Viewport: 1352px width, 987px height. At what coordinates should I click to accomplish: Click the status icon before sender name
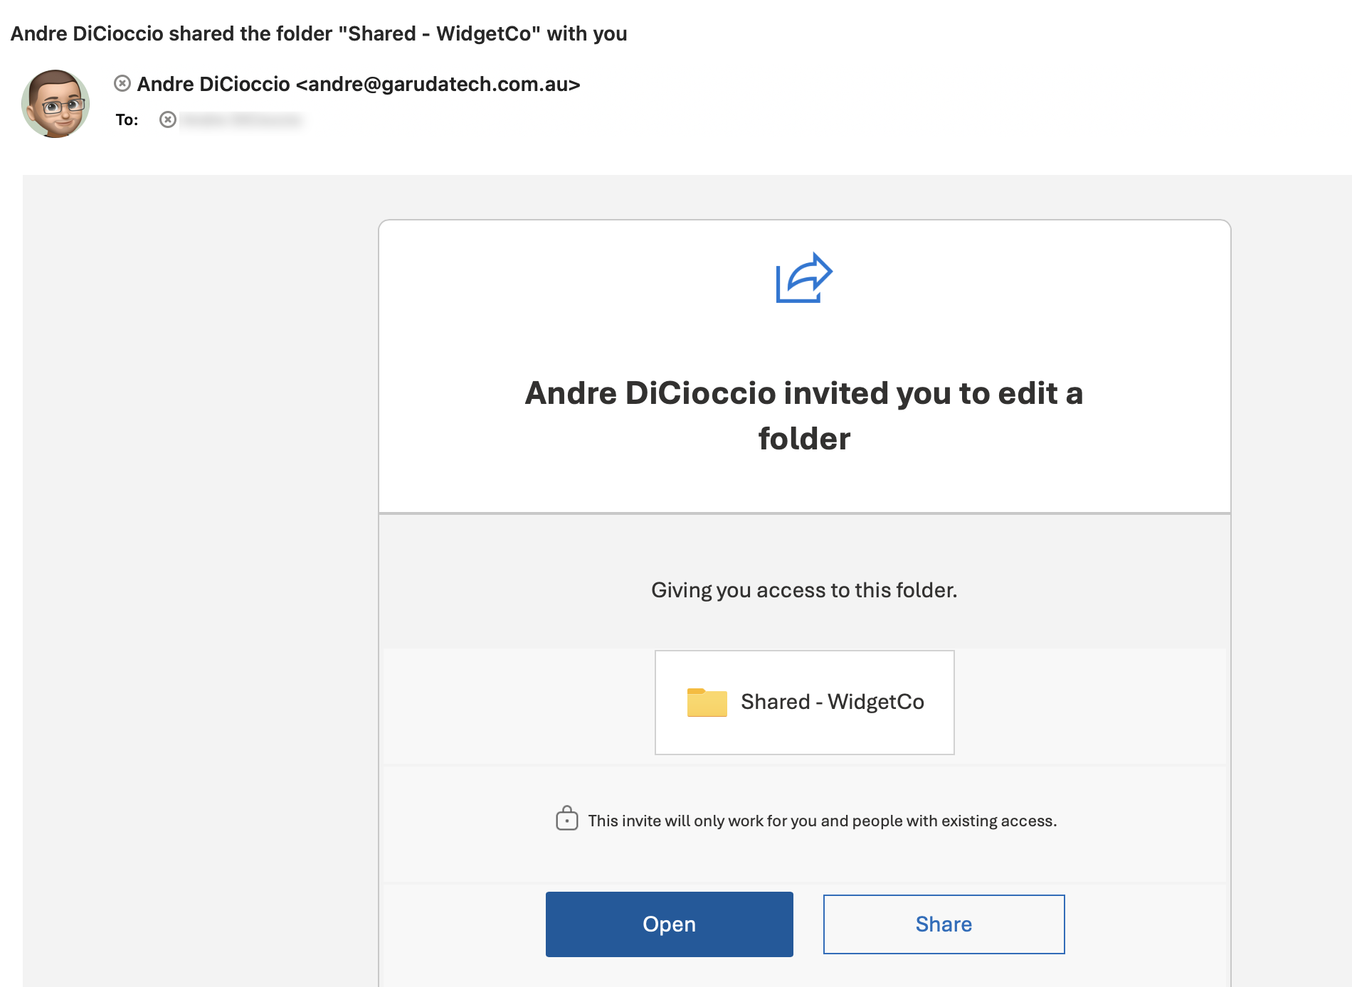pyautogui.click(x=122, y=84)
